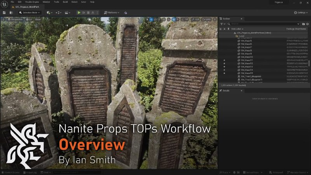
Task: Toggle surface snapping icon
Action: [x=169, y=19]
